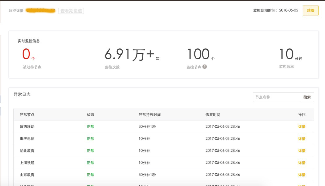Open the 查看期望值 button

click(71, 11)
